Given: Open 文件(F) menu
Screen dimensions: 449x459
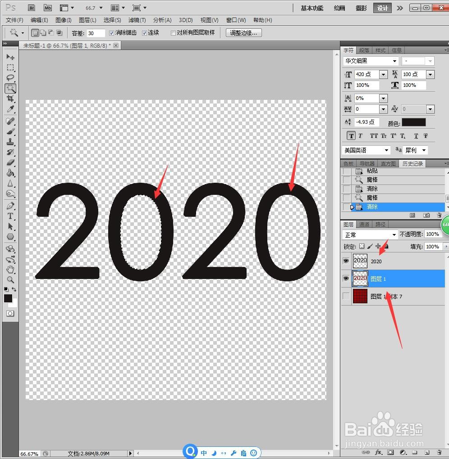Looking at the screenshot, I should [x=14, y=20].
